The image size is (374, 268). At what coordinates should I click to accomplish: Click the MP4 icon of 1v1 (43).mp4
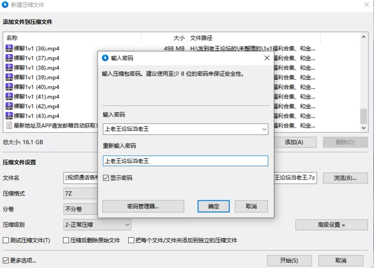[x=9, y=116]
